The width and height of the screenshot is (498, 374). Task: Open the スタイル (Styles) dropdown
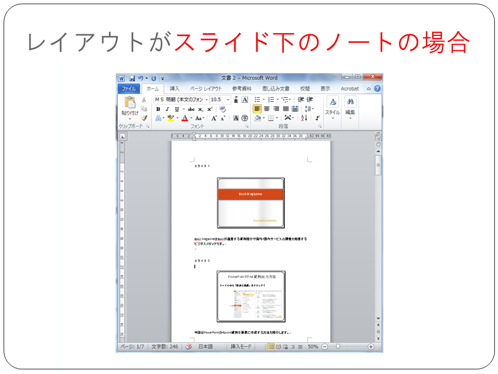pyautogui.click(x=333, y=108)
